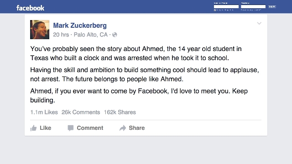Open the Palo Alto, CA location link
Screen dimensions: 292x164
(91, 35)
